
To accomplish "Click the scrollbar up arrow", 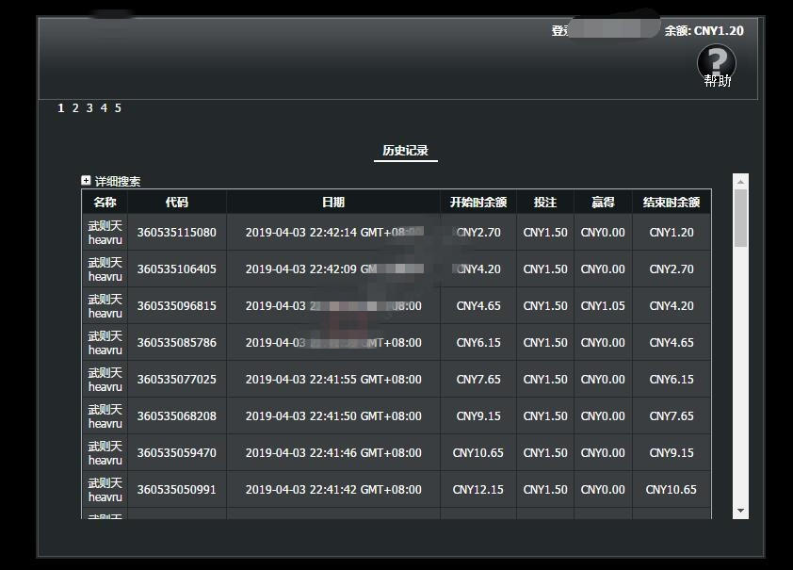I will click(x=740, y=182).
